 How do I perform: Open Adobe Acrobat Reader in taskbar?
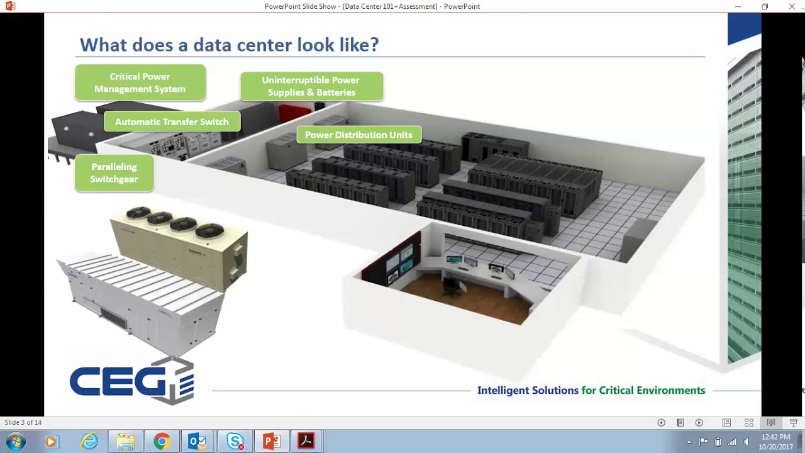pyautogui.click(x=306, y=442)
